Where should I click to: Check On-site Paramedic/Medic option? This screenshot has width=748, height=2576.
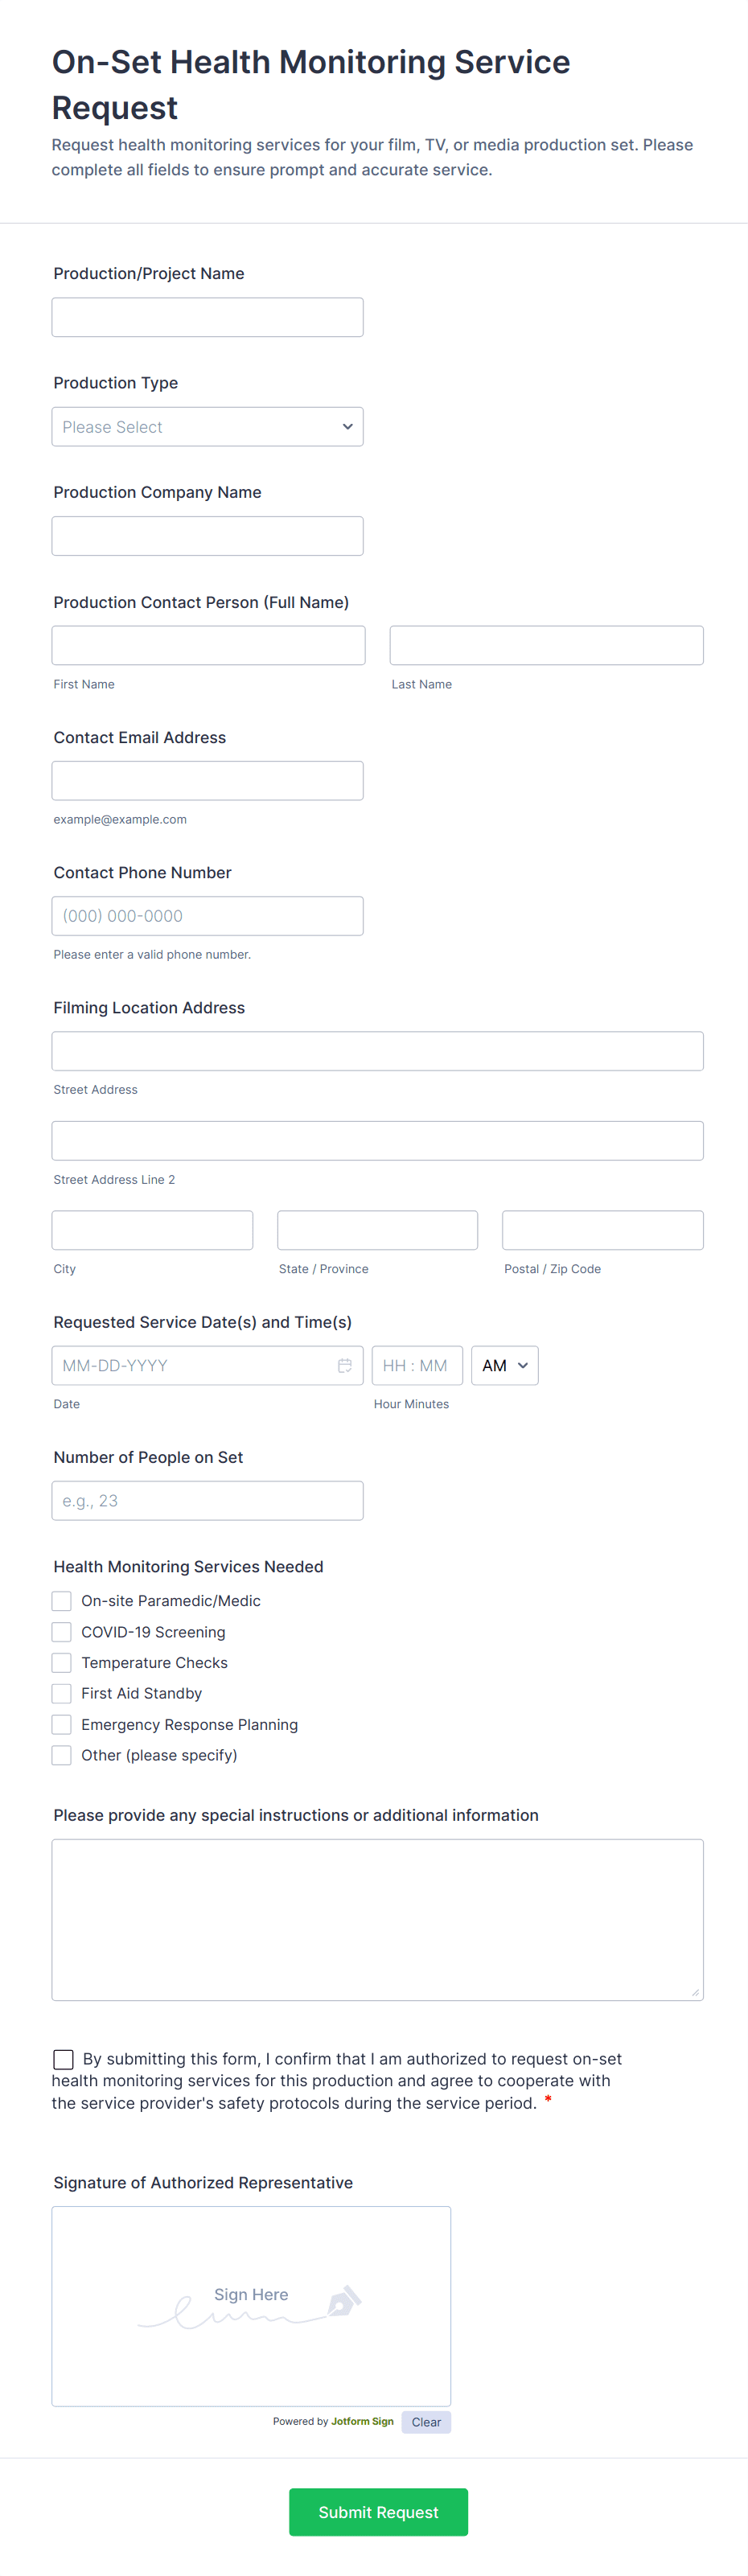62,1601
